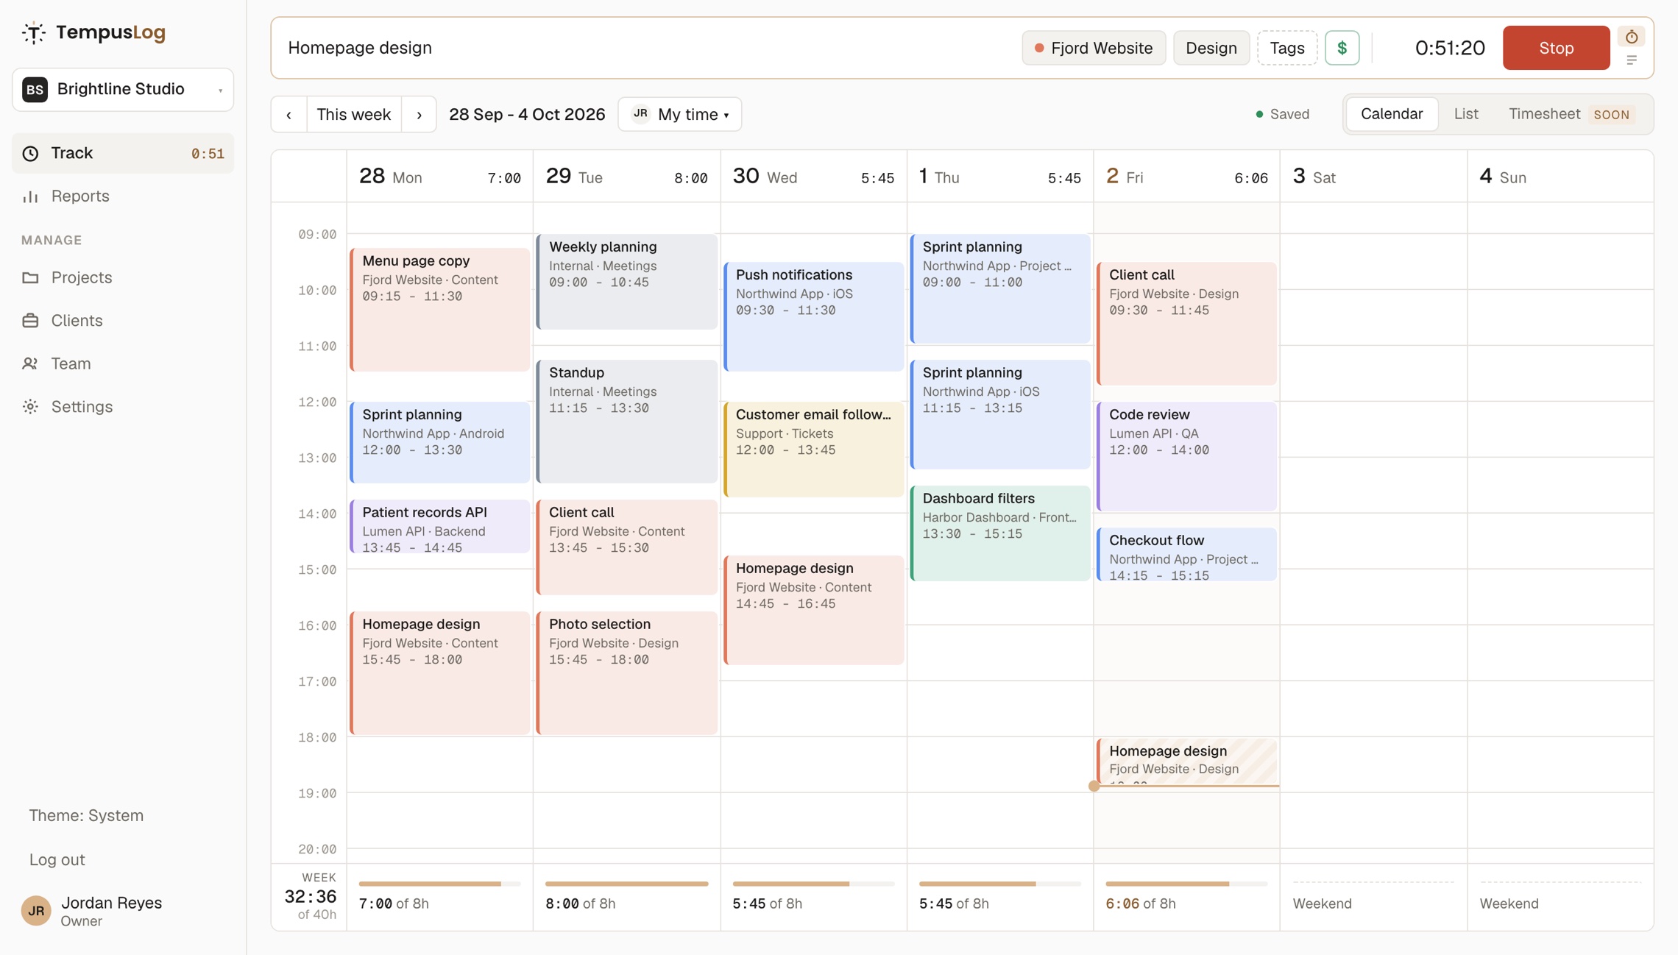Click the 3 Sat day header
The image size is (1678, 955).
1373,177
